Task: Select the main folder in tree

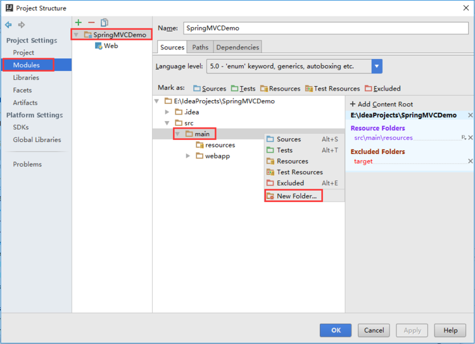Action: tap(202, 134)
